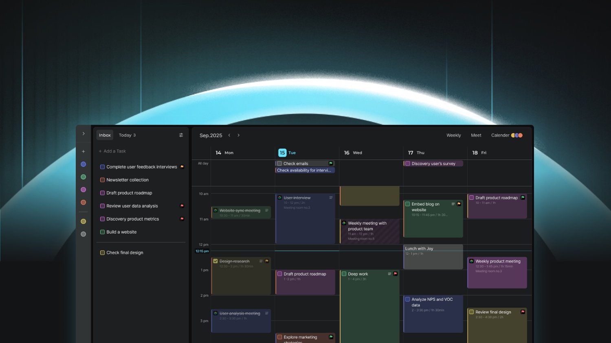Switch to the Inbox tab
The width and height of the screenshot is (611, 343).
click(105, 135)
